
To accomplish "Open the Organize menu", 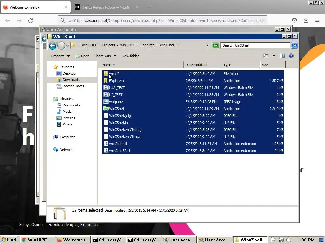I will pyautogui.click(x=60, y=56).
